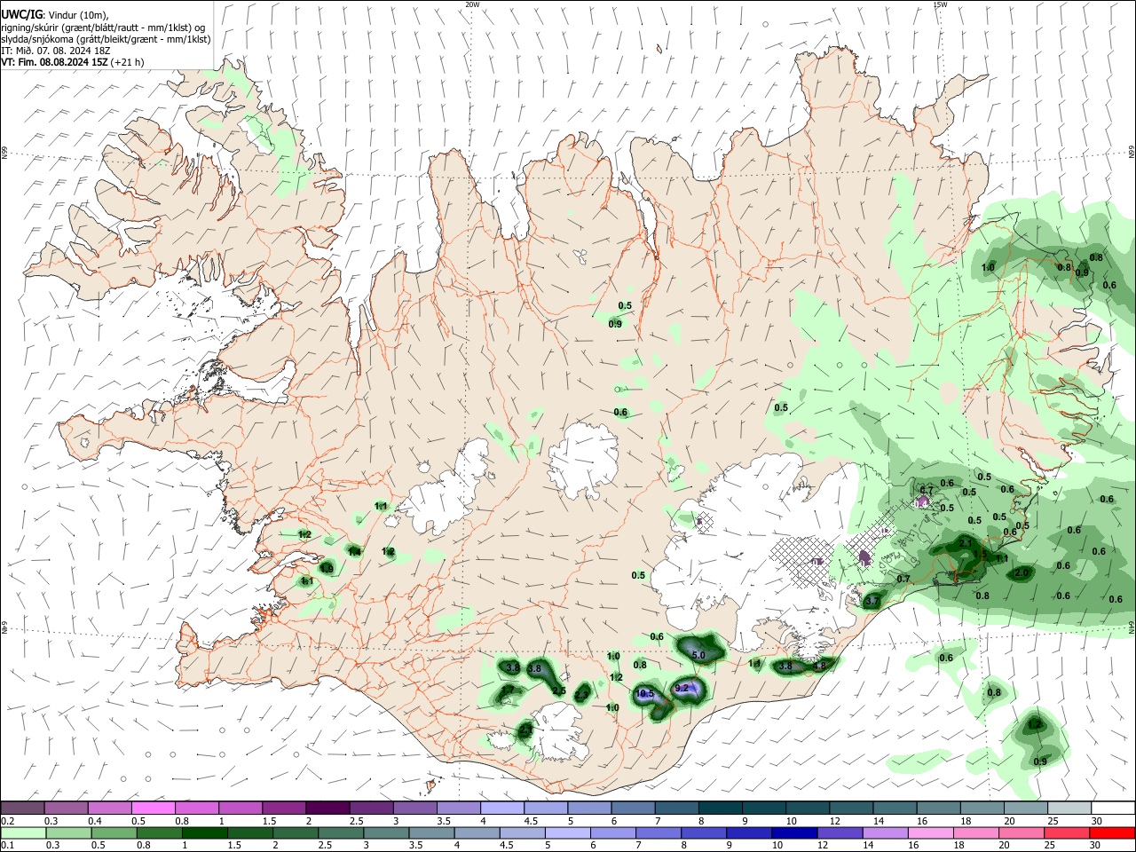Click the '1.5' precipitation value on the map
The height and width of the screenshot is (852, 1136).
click(x=981, y=554)
